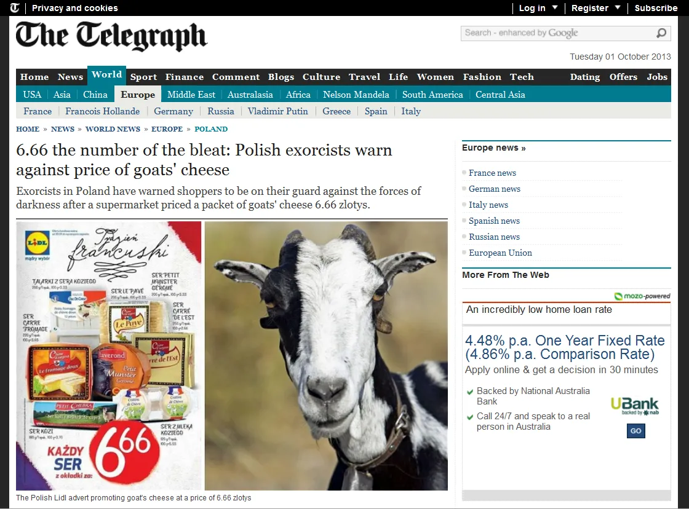Click the Subscribe link
This screenshot has height=509, width=689.
click(x=656, y=8)
